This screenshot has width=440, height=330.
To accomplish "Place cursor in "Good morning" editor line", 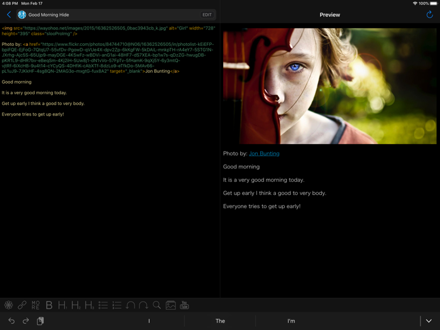I will [x=16, y=82].
